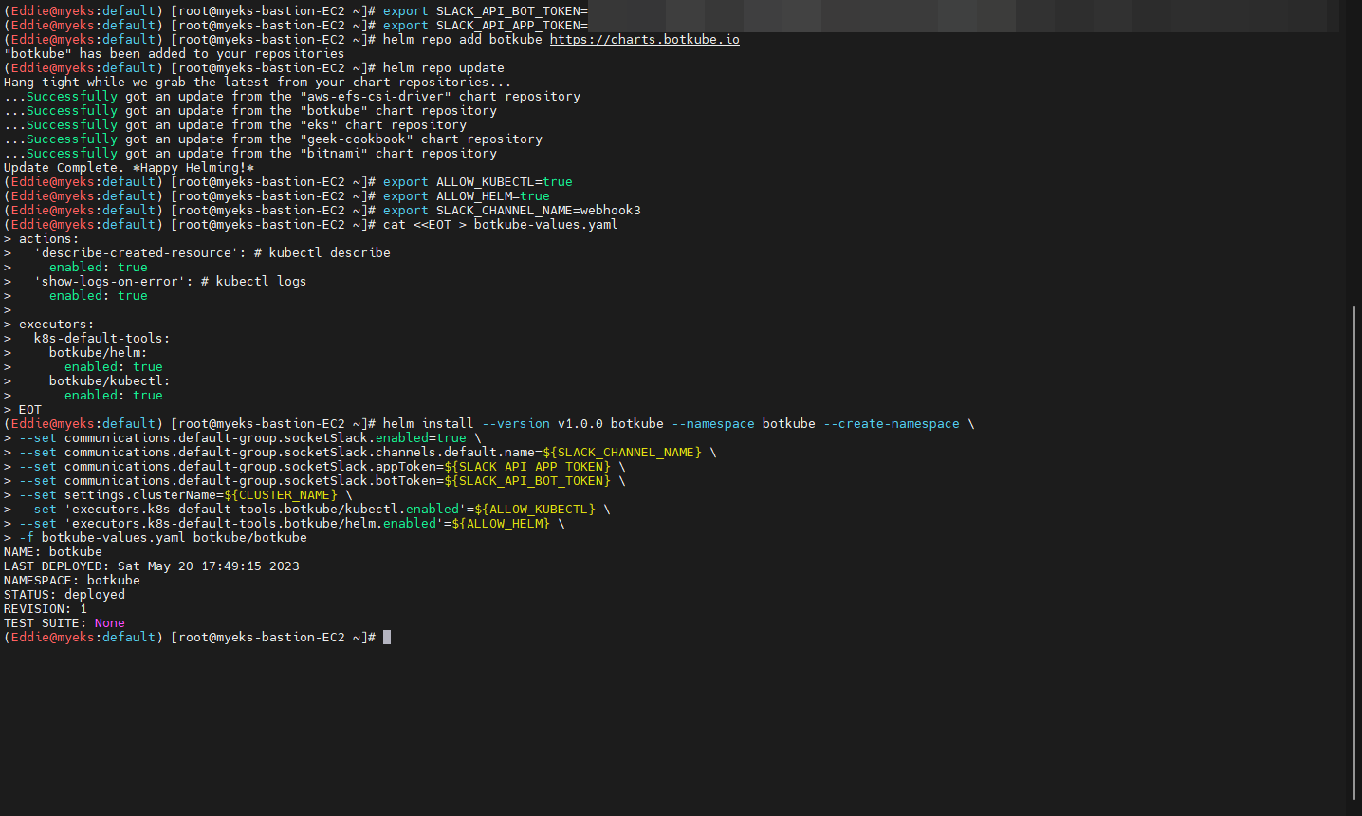The height and width of the screenshot is (816, 1362).
Task: Click "export SLACK_API_APP_TOKEN=" command
Action: point(486,26)
